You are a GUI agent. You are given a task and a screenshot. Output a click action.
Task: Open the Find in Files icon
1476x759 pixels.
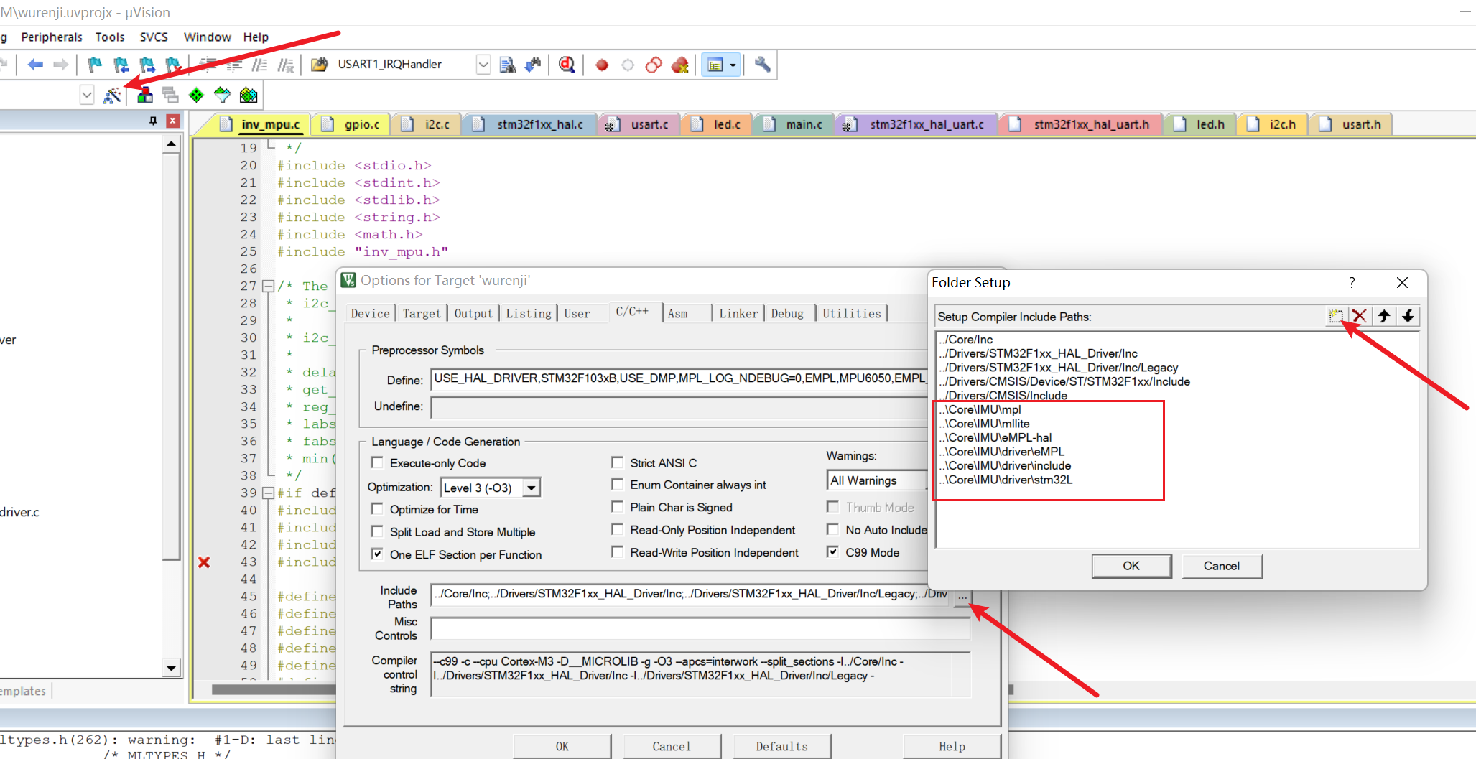319,65
